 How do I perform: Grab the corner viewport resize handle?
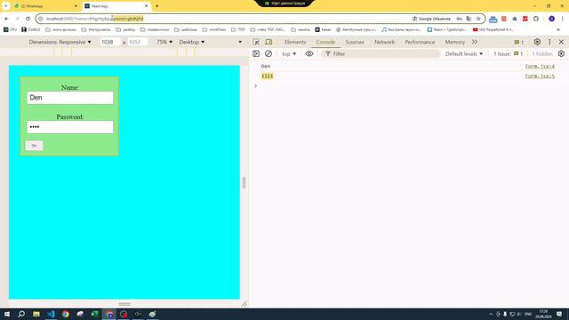point(244,304)
